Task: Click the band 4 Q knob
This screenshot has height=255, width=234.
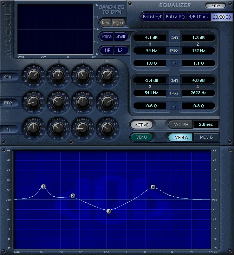Action: tap(108, 129)
